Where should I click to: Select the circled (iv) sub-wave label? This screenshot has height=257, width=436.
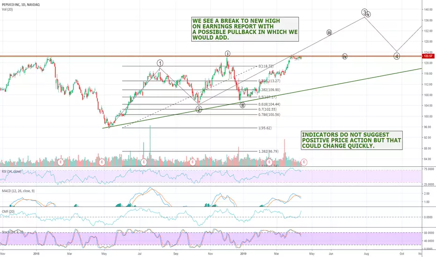(x=344, y=57)
